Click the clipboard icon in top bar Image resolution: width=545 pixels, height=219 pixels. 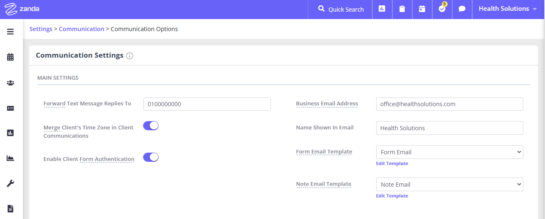[402, 9]
